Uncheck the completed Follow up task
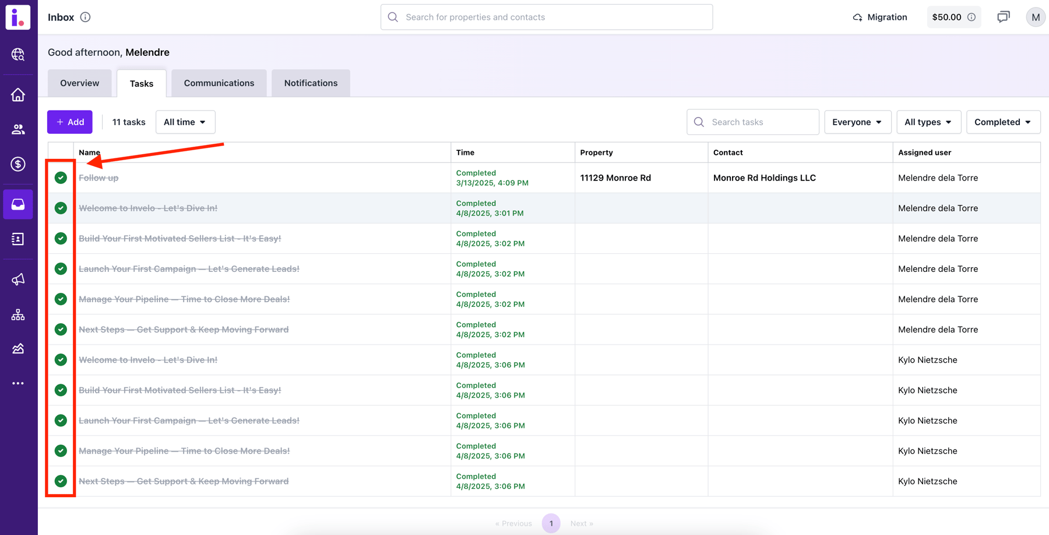1049x535 pixels. [x=61, y=178]
